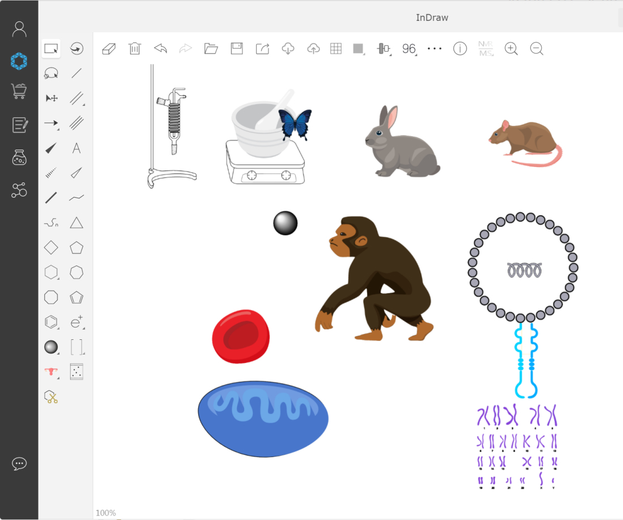Select the benzene ring tool

pyautogui.click(x=51, y=322)
